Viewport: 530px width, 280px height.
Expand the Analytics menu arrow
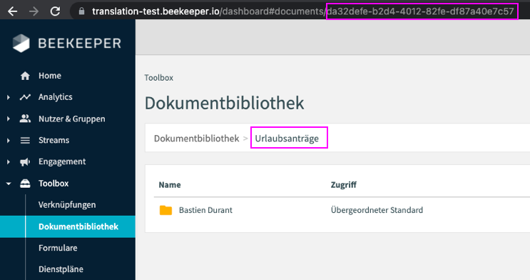[9, 98]
